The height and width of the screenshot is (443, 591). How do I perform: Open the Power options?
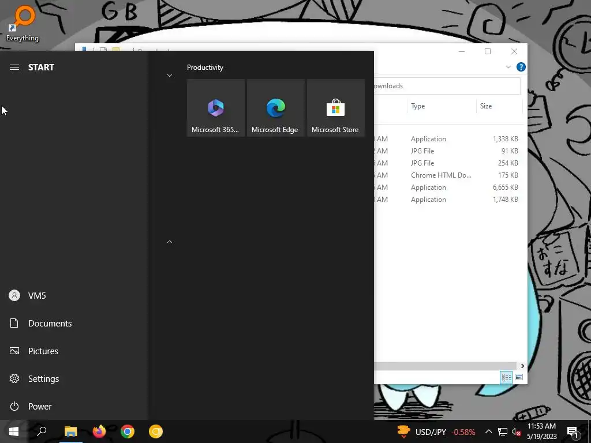[73, 407]
